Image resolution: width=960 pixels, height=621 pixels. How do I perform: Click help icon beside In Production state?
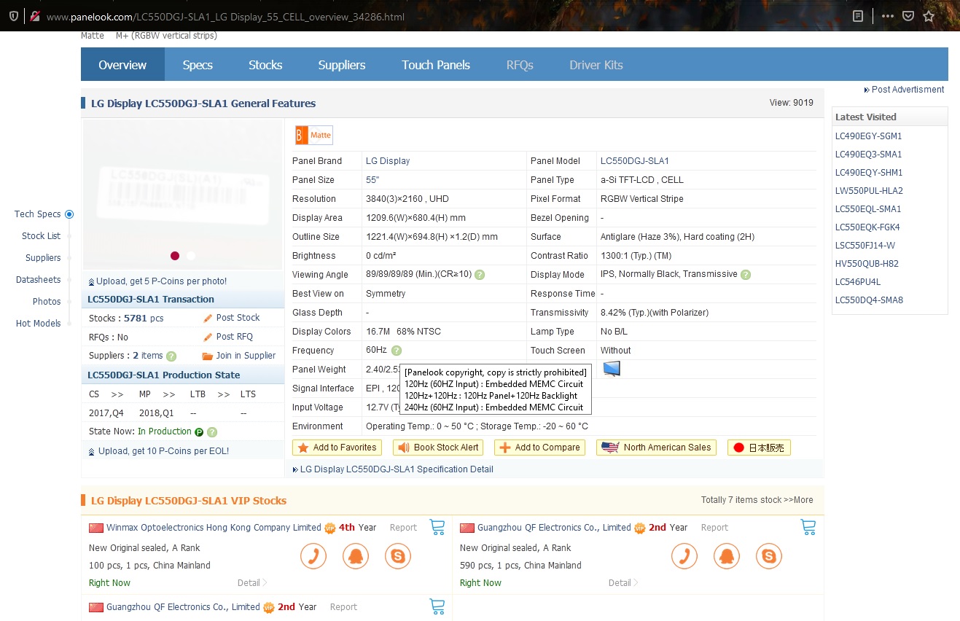click(212, 431)
